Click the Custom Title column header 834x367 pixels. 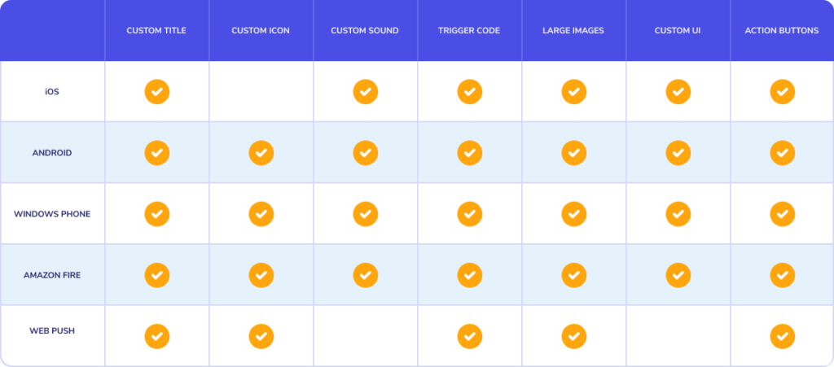point(156,31)
